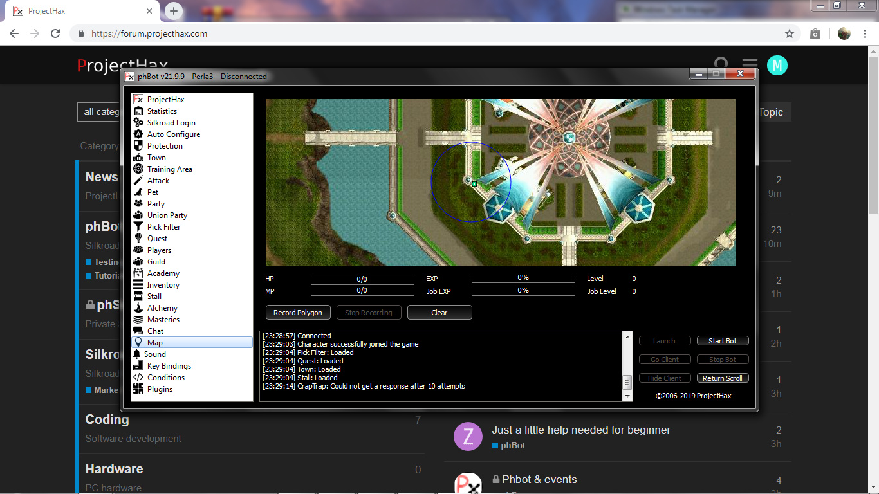Click the Sound bell icon

(x=138, y=354)
